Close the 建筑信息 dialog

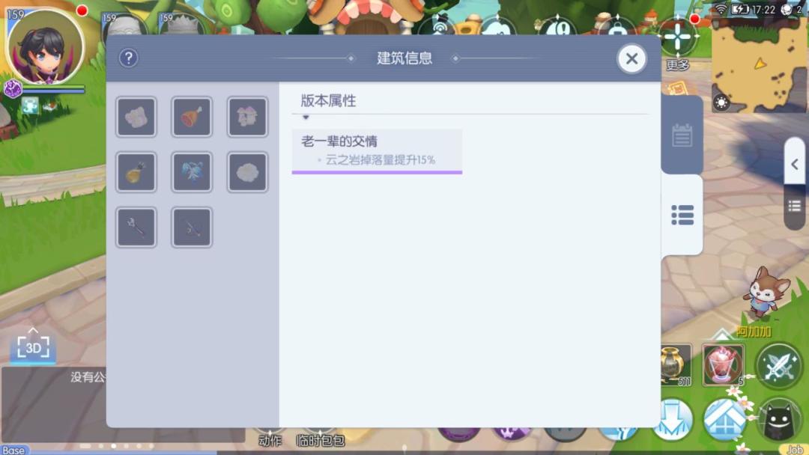pyautogui.click(x=631, y=58)
